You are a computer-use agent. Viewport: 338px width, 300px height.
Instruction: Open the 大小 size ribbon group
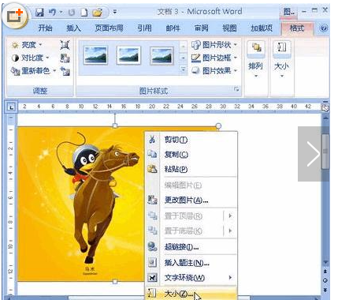281,59
